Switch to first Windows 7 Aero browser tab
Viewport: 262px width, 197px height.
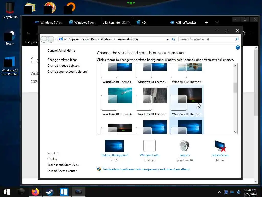pyautogui.click(x=49, y=23)
